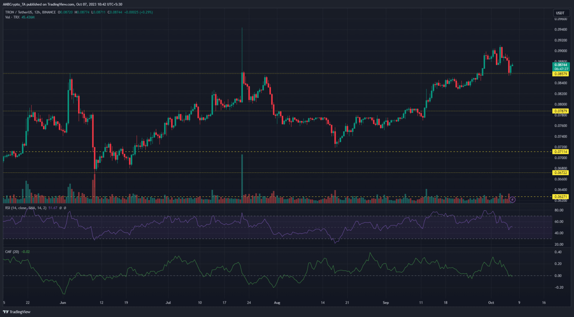This screenshot has height=317, width=574.
Task: Click the Sep label on time axis
Action: click(386, 303)
